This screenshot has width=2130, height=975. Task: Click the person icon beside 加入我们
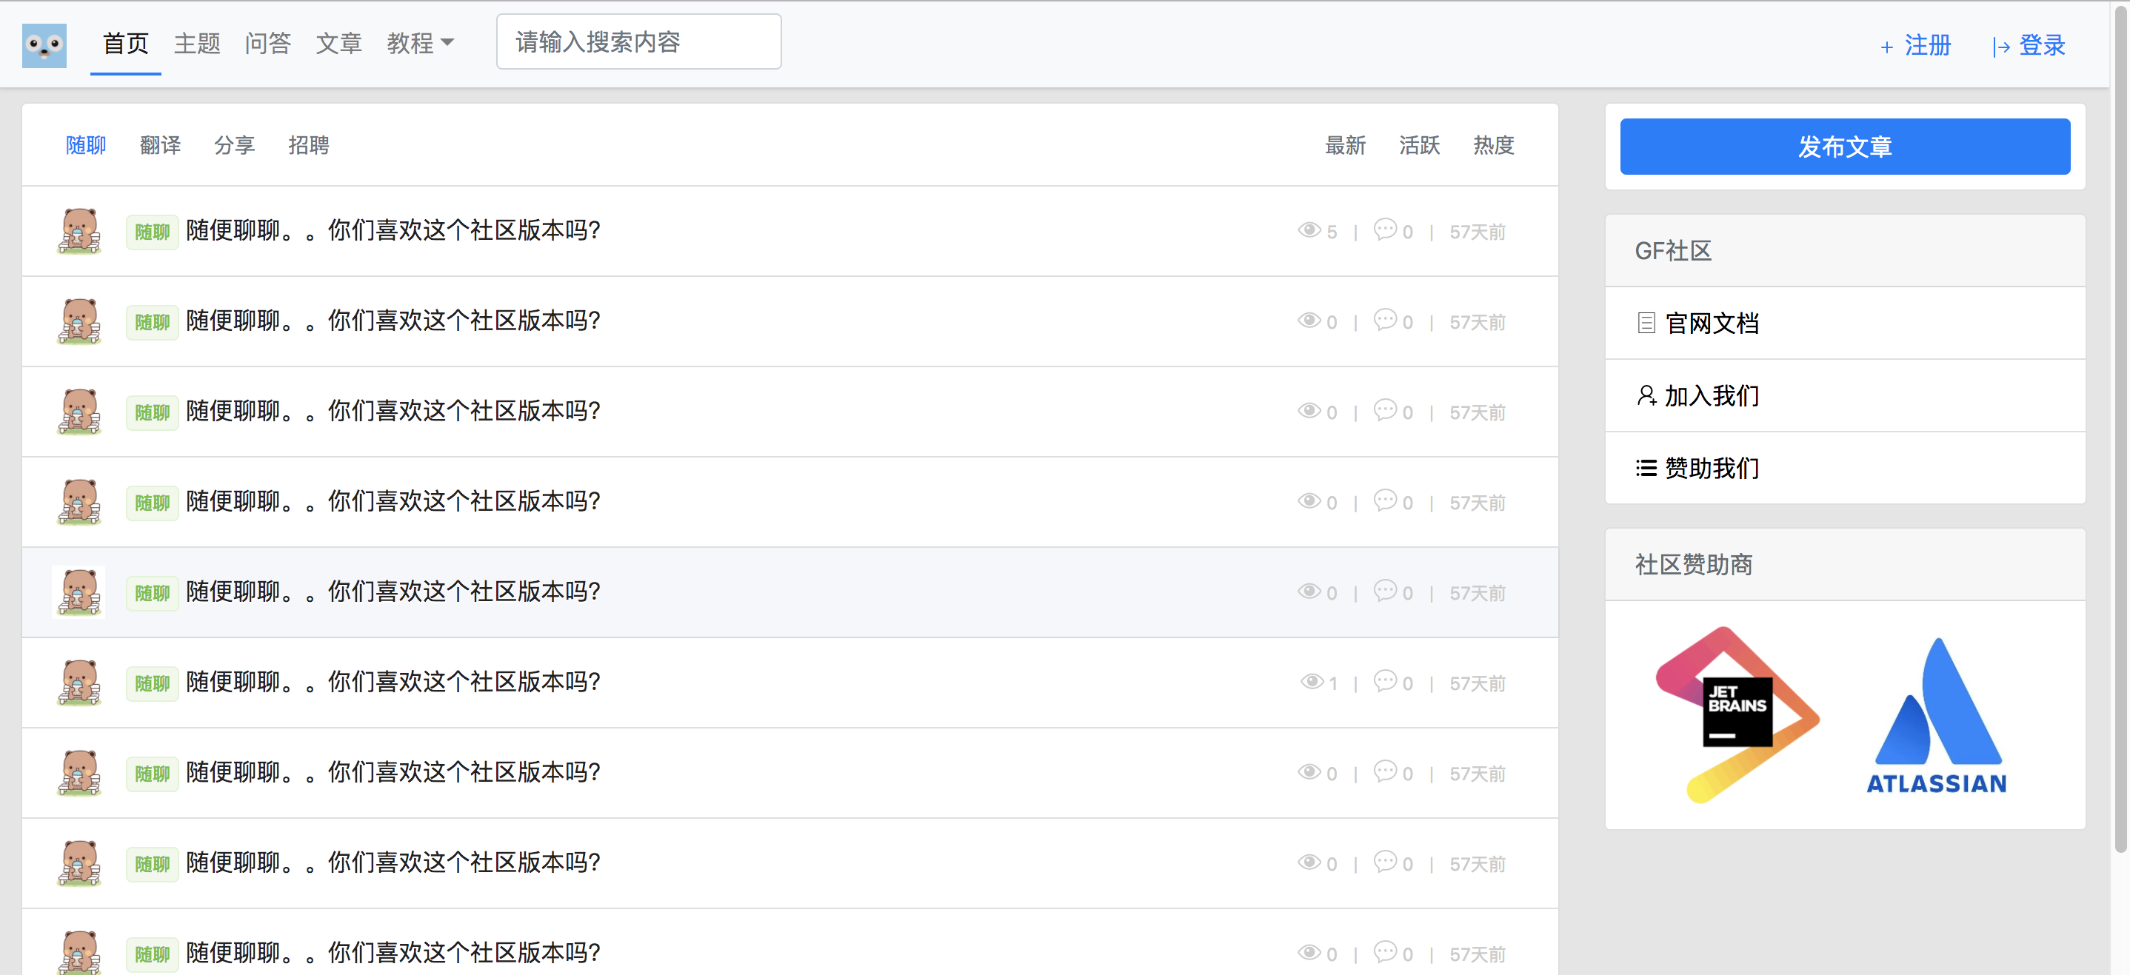point(1646,396)
